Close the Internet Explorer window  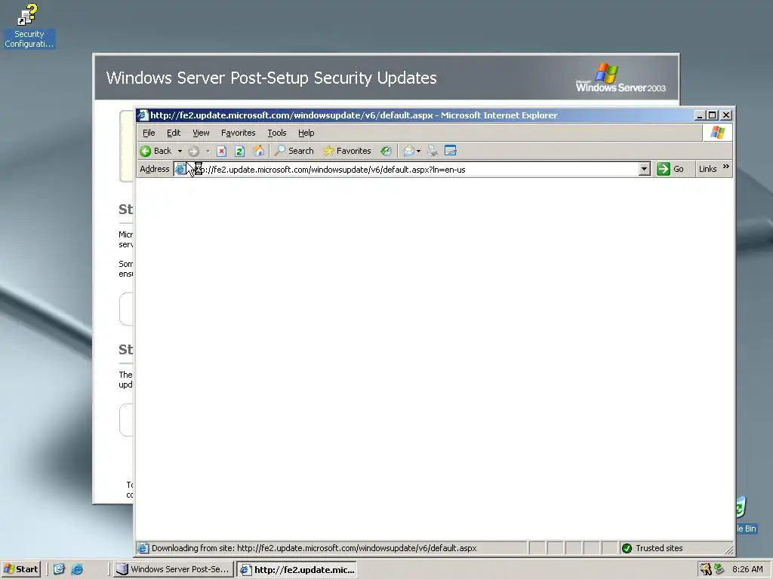pyautogui.click(x=726, y=115)
